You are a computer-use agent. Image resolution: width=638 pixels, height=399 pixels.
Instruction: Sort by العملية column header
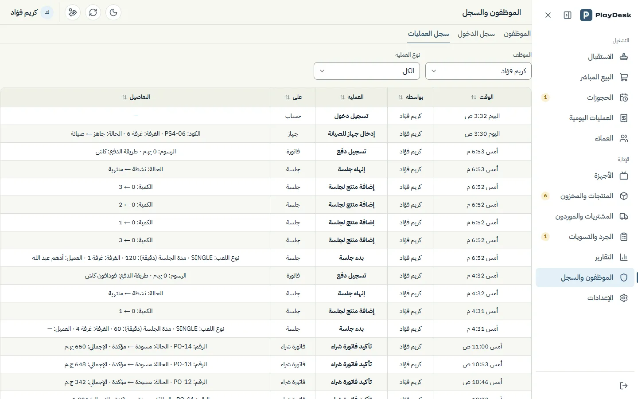tap(351, 97)
